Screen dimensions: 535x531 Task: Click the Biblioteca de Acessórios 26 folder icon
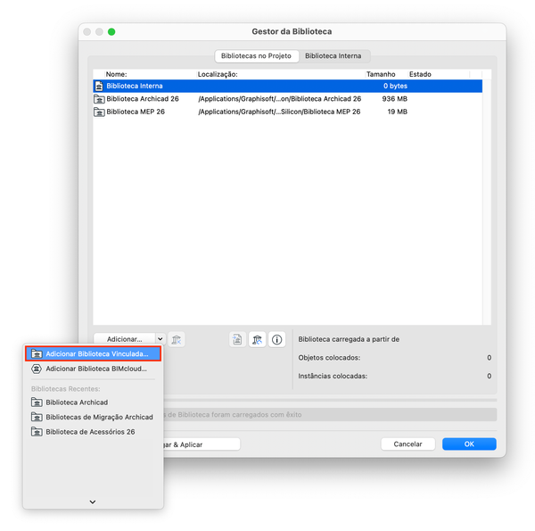[37, 432]
